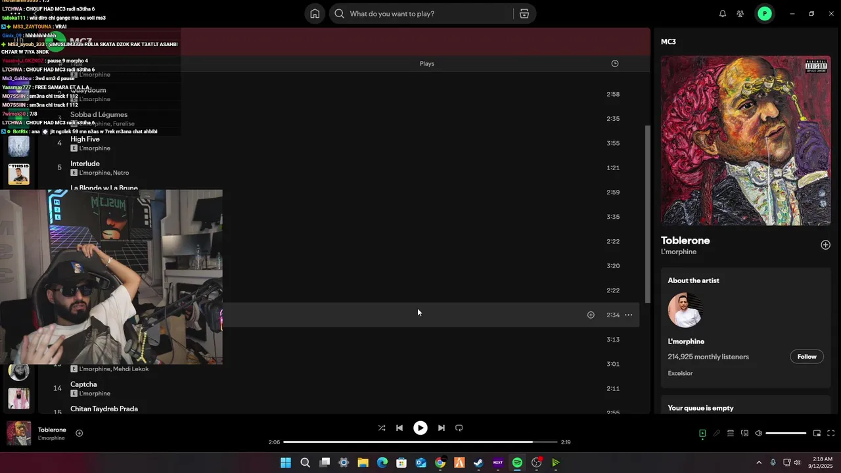Adjust the Spotify volume slider
841x473 pixels.
click(786, 434)
